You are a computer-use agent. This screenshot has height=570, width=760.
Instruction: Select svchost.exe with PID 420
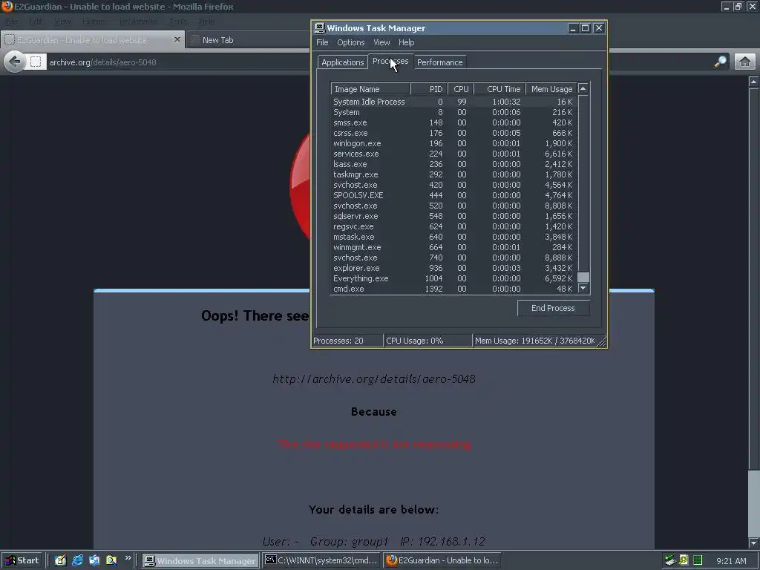[x=453, y=185]
